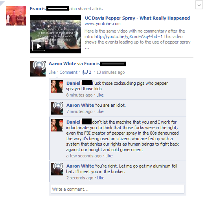The height and width of the screenshot is (197, 217).
Task: Click Francis's profile photo beside the post
Action: coord(16,16)
